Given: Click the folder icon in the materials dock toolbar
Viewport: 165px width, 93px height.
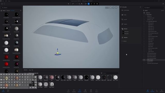Looking at the screenshot, I should [32, 70].
